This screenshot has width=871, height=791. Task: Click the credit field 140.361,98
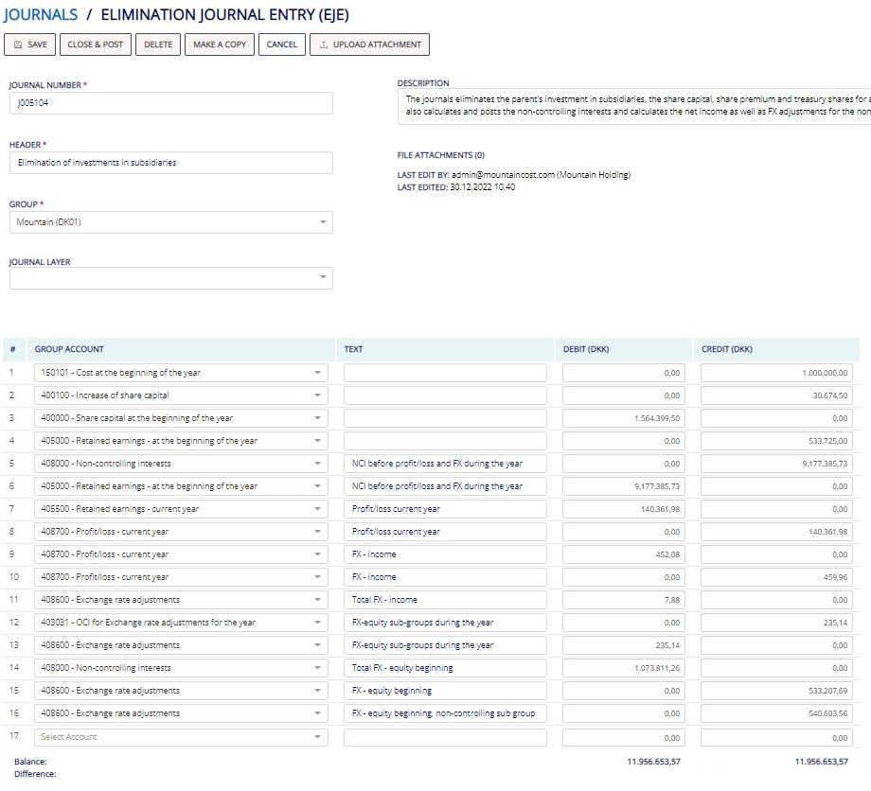click(776, 532)
